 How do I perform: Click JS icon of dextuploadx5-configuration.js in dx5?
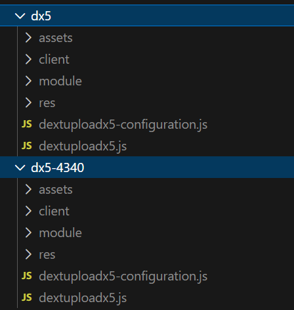27,124
